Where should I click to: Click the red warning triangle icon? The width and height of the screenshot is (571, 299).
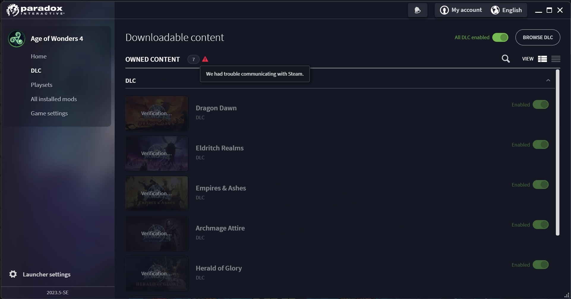205,59
